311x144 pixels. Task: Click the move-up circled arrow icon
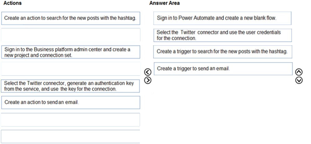click(299, 72)
